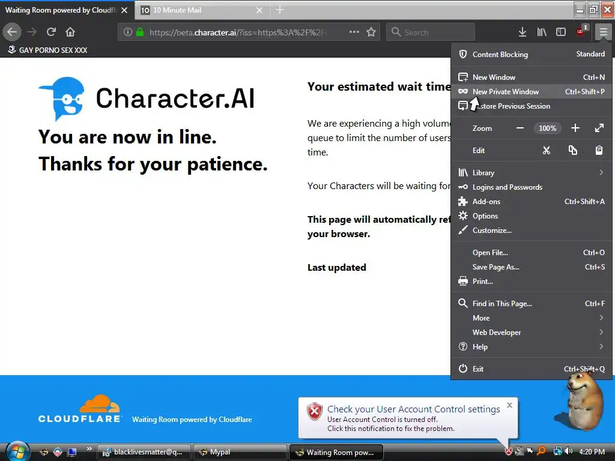Image resolution: width=615 pixels, height=461 pixels.
Task: Open Logins and Passwords
Action: click(x=532, y=187)
